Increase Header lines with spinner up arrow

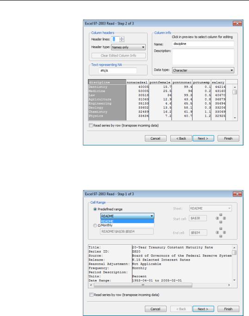point(122,38)
